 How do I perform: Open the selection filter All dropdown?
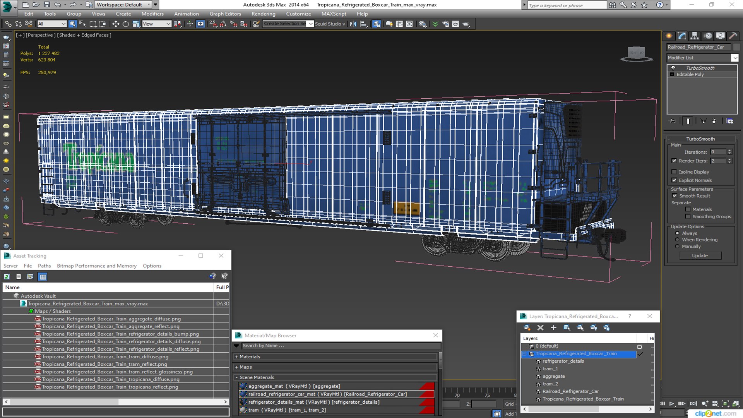click(52, 24)
